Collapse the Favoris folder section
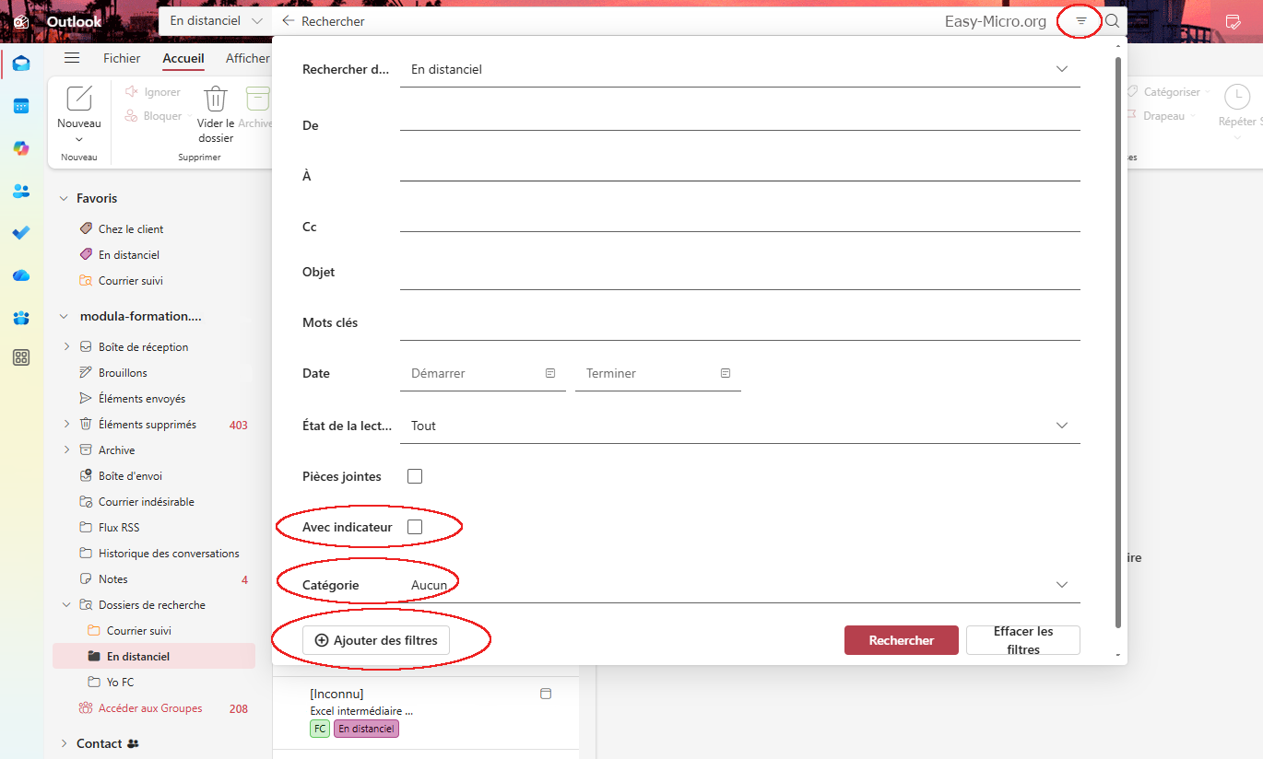This screenshot has width=1263, height=759. pos(64,198)
